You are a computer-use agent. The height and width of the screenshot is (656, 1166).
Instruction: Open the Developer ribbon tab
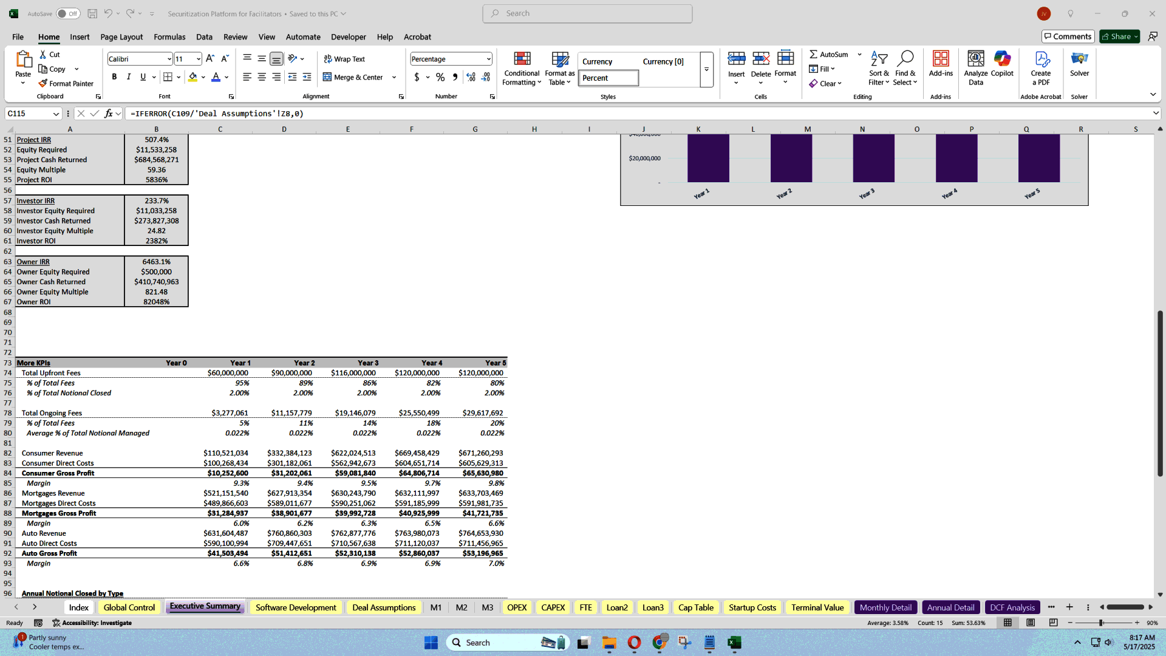(x=349, y=37)
